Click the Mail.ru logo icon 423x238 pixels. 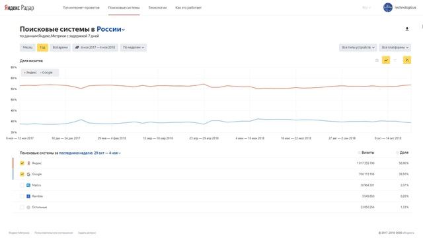pyautogui.click(x=28, y=185)
